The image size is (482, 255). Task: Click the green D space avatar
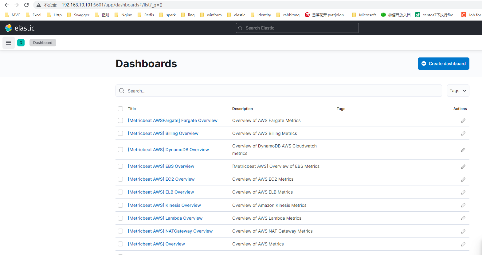pyautogui.click(x=21, y=43)
